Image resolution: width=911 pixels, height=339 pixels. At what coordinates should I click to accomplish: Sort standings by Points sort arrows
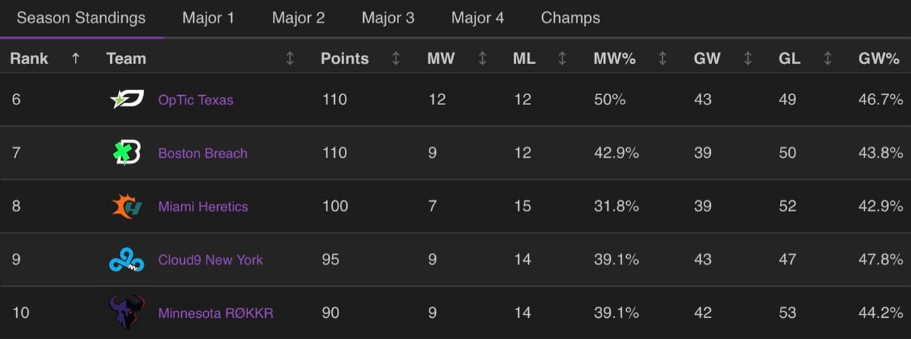pos(396,58)
